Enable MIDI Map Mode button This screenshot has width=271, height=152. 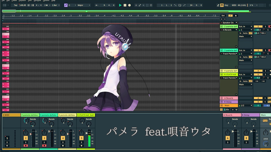coord(234,5)
